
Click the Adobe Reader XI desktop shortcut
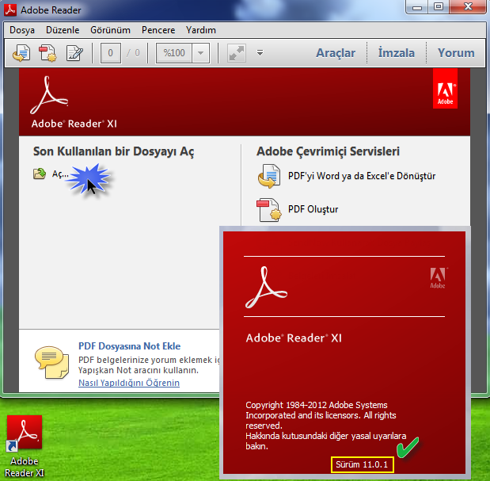tap(24, 445)
